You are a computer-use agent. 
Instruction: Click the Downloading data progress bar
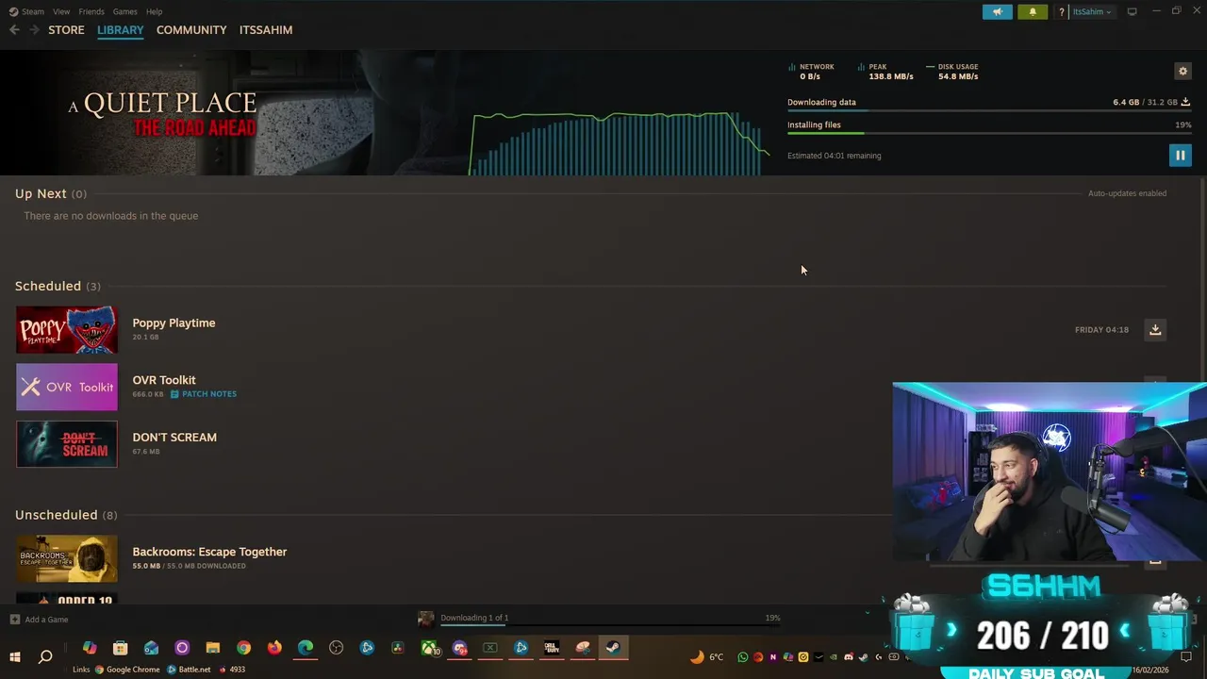coord(989,111)
